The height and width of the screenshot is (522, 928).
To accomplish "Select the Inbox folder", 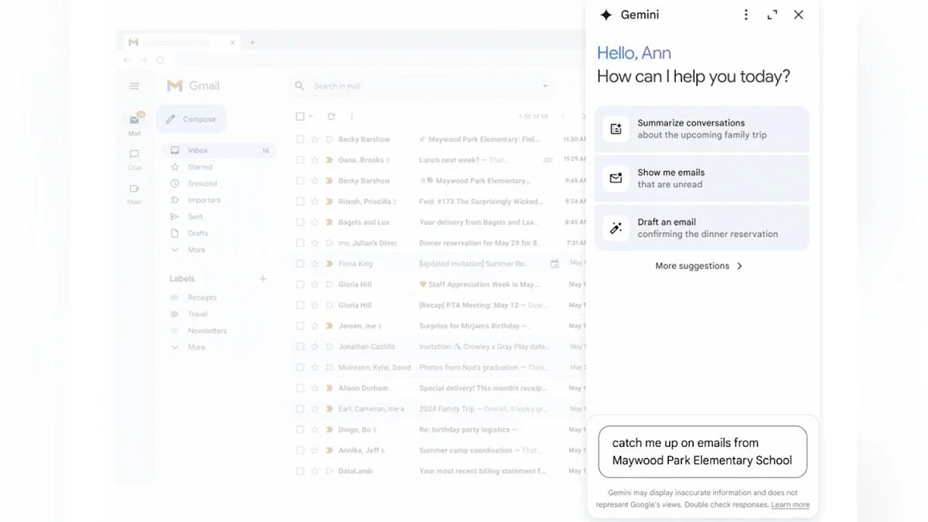I will click(x=198, y=151).
